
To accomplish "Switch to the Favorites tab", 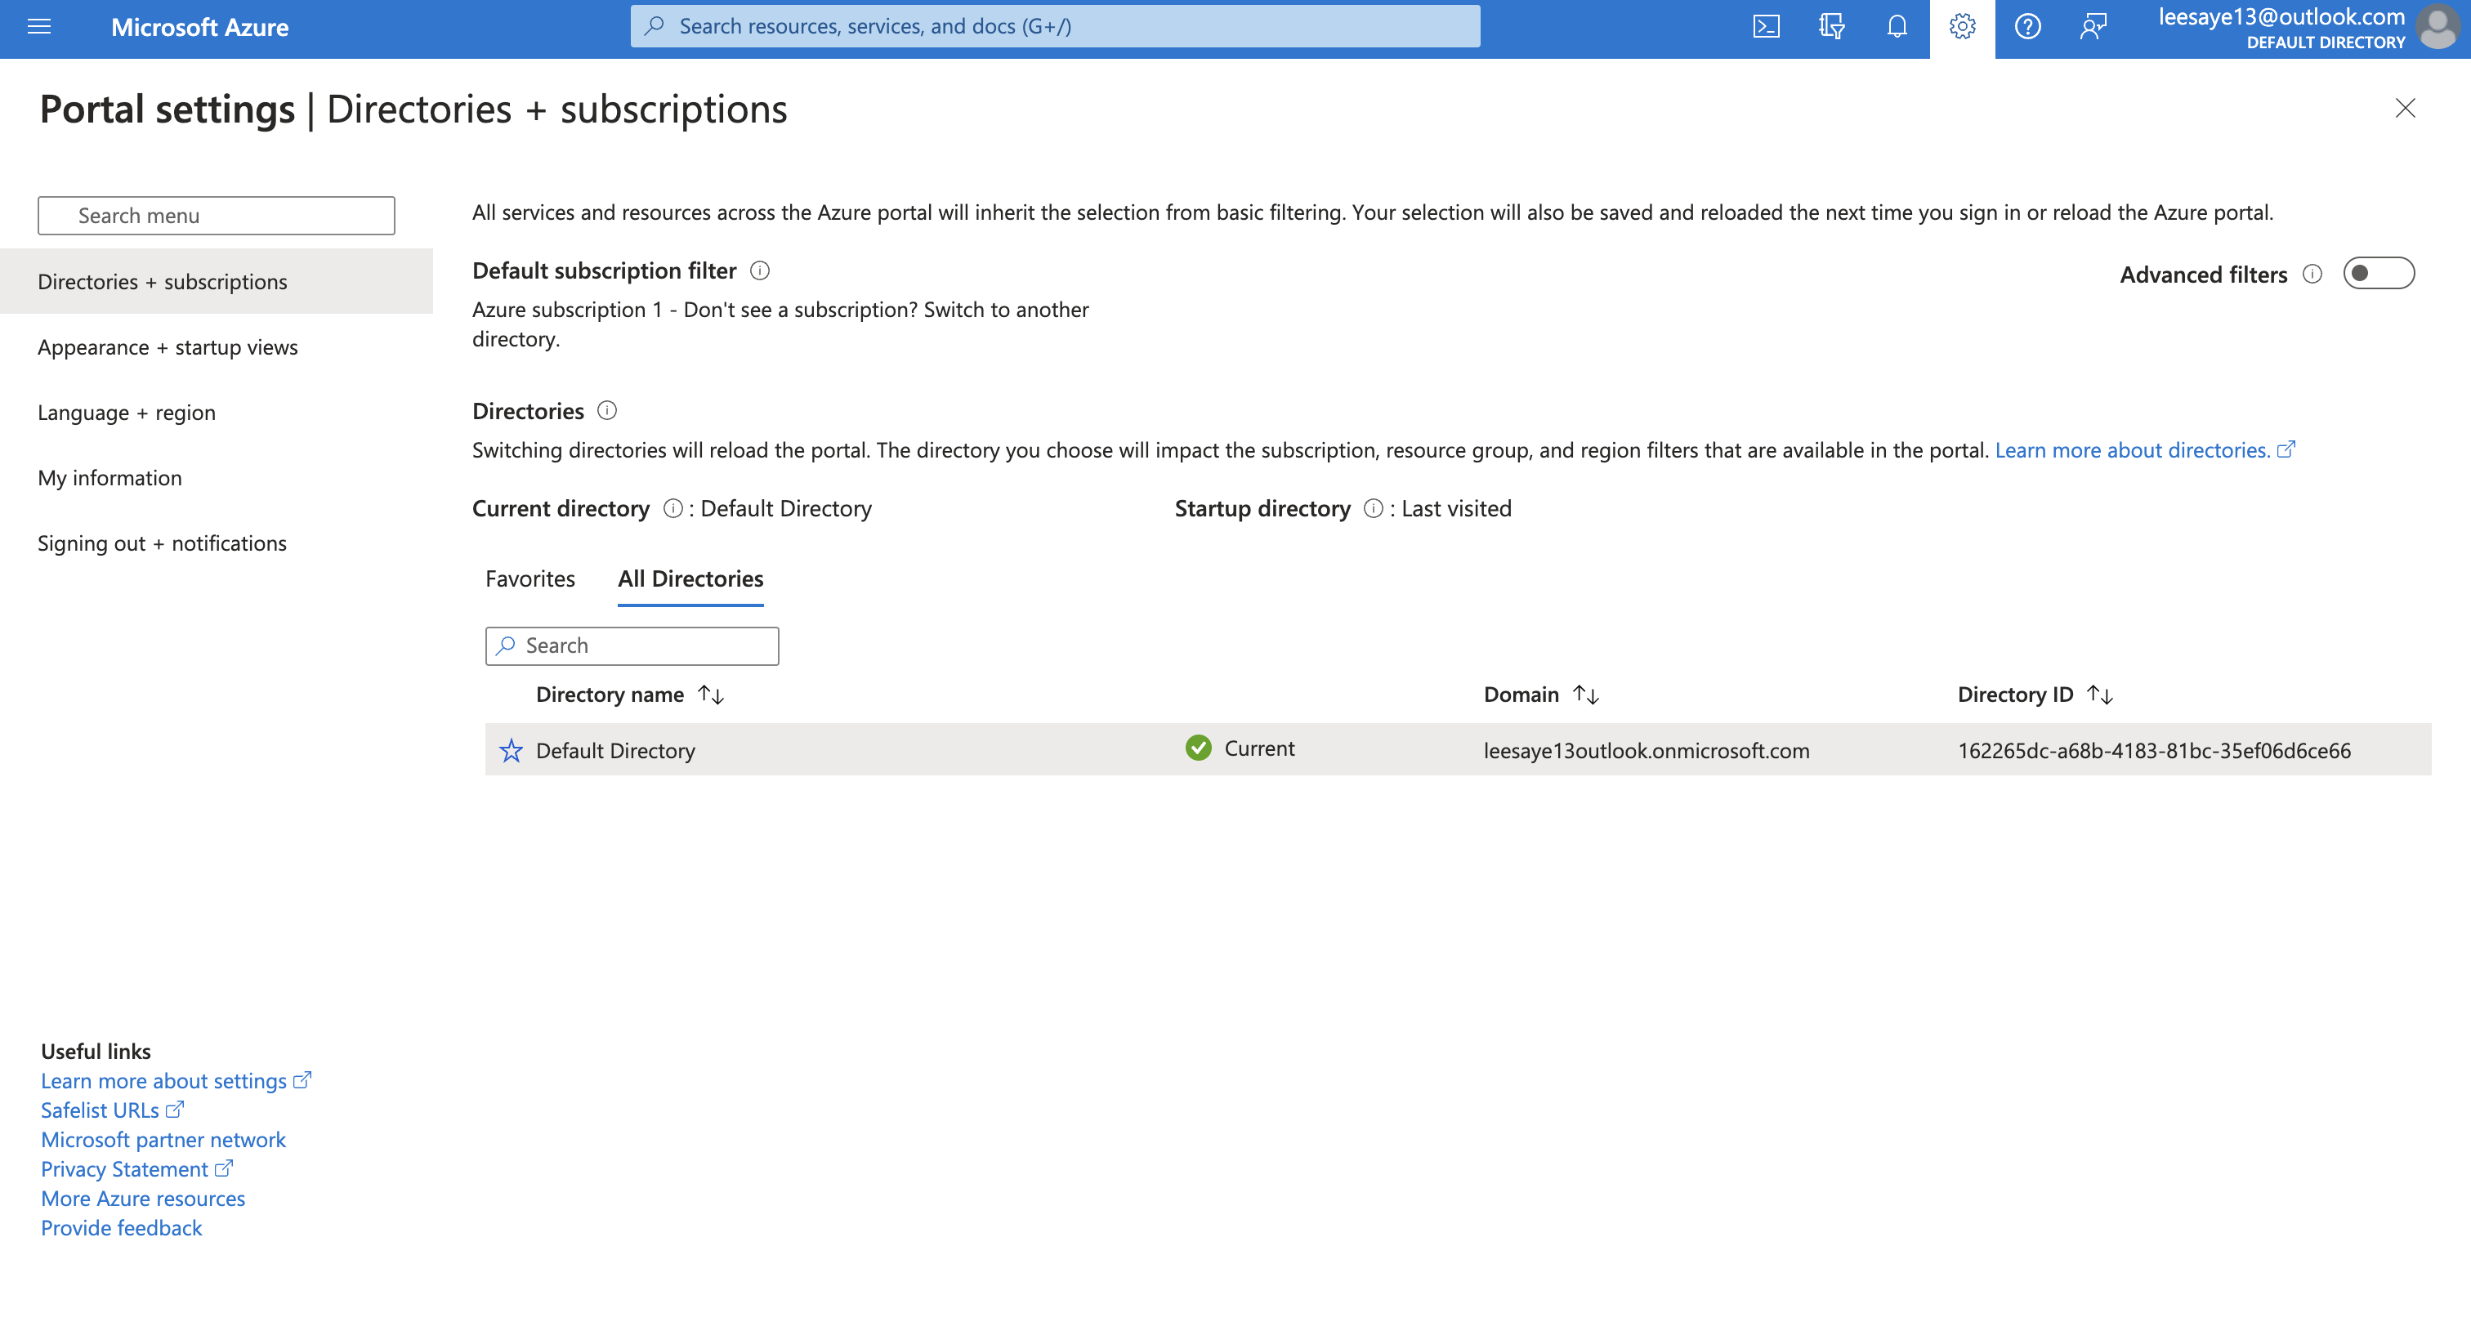I will click(529, 578).
